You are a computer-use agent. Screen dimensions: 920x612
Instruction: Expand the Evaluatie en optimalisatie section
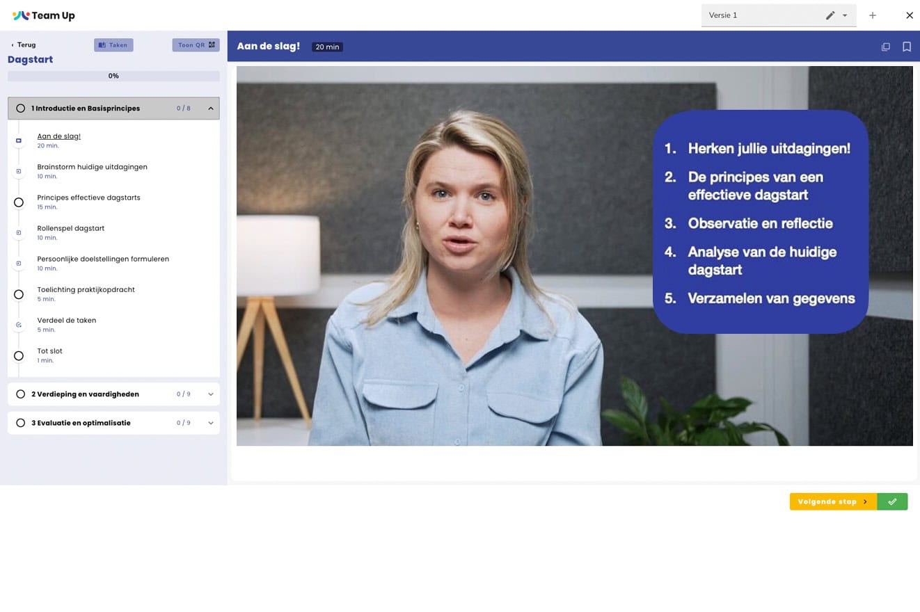click(x=210, y=423)
